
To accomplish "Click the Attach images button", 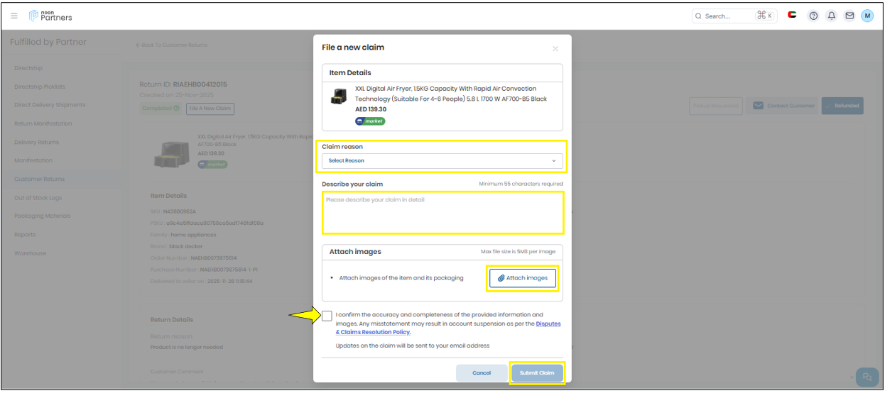I will click(x=523, y=278).
